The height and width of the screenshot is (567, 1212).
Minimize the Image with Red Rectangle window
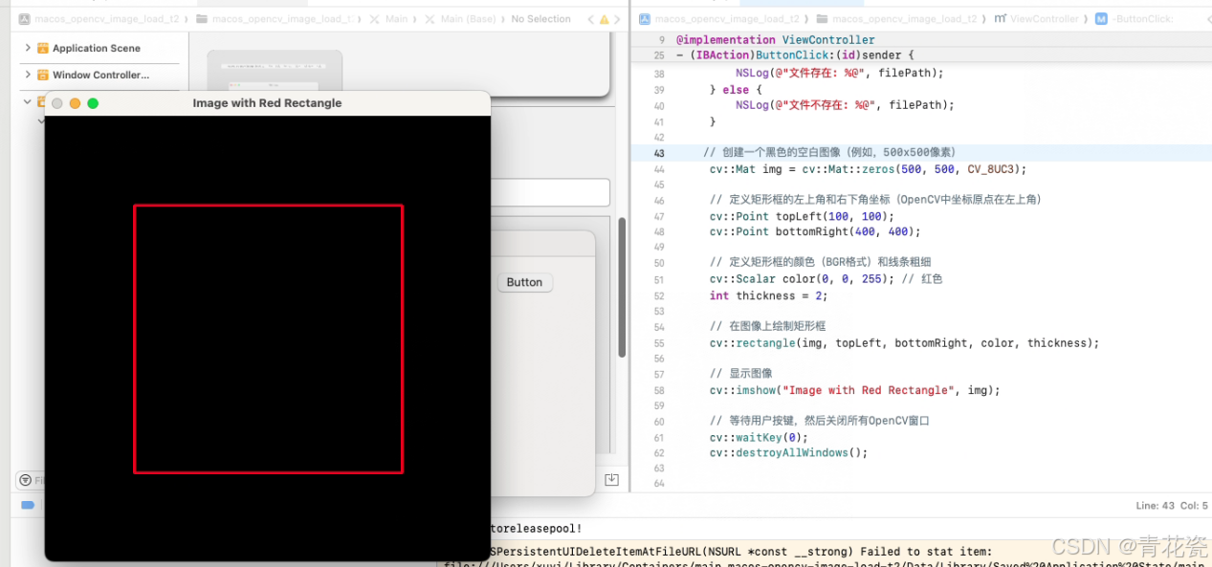click(x=75, y=103)
